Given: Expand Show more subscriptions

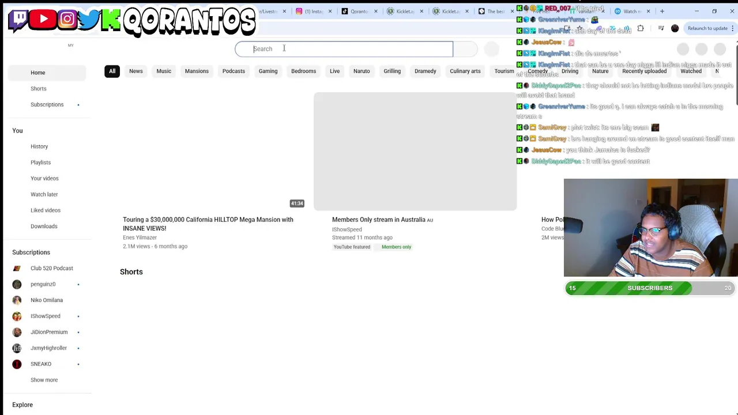Looking at the screenshot, I should pos(47,380).
